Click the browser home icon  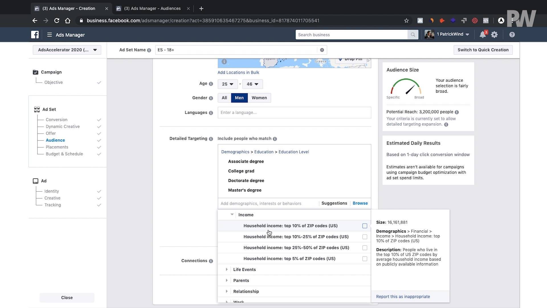pyautogui.click(x=68, y=21)
